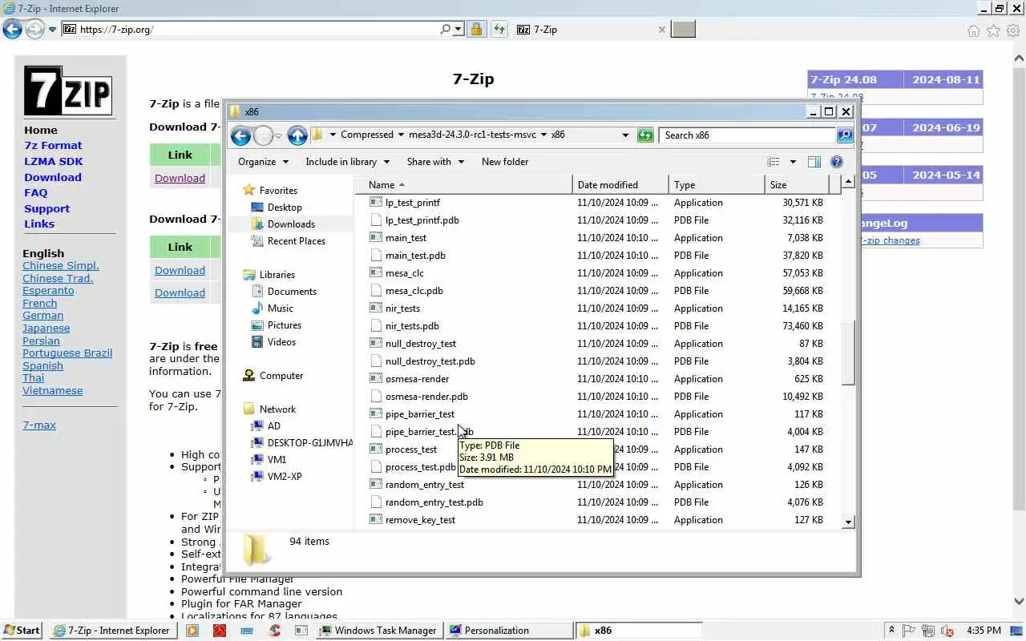Open Share with menu

435,162
